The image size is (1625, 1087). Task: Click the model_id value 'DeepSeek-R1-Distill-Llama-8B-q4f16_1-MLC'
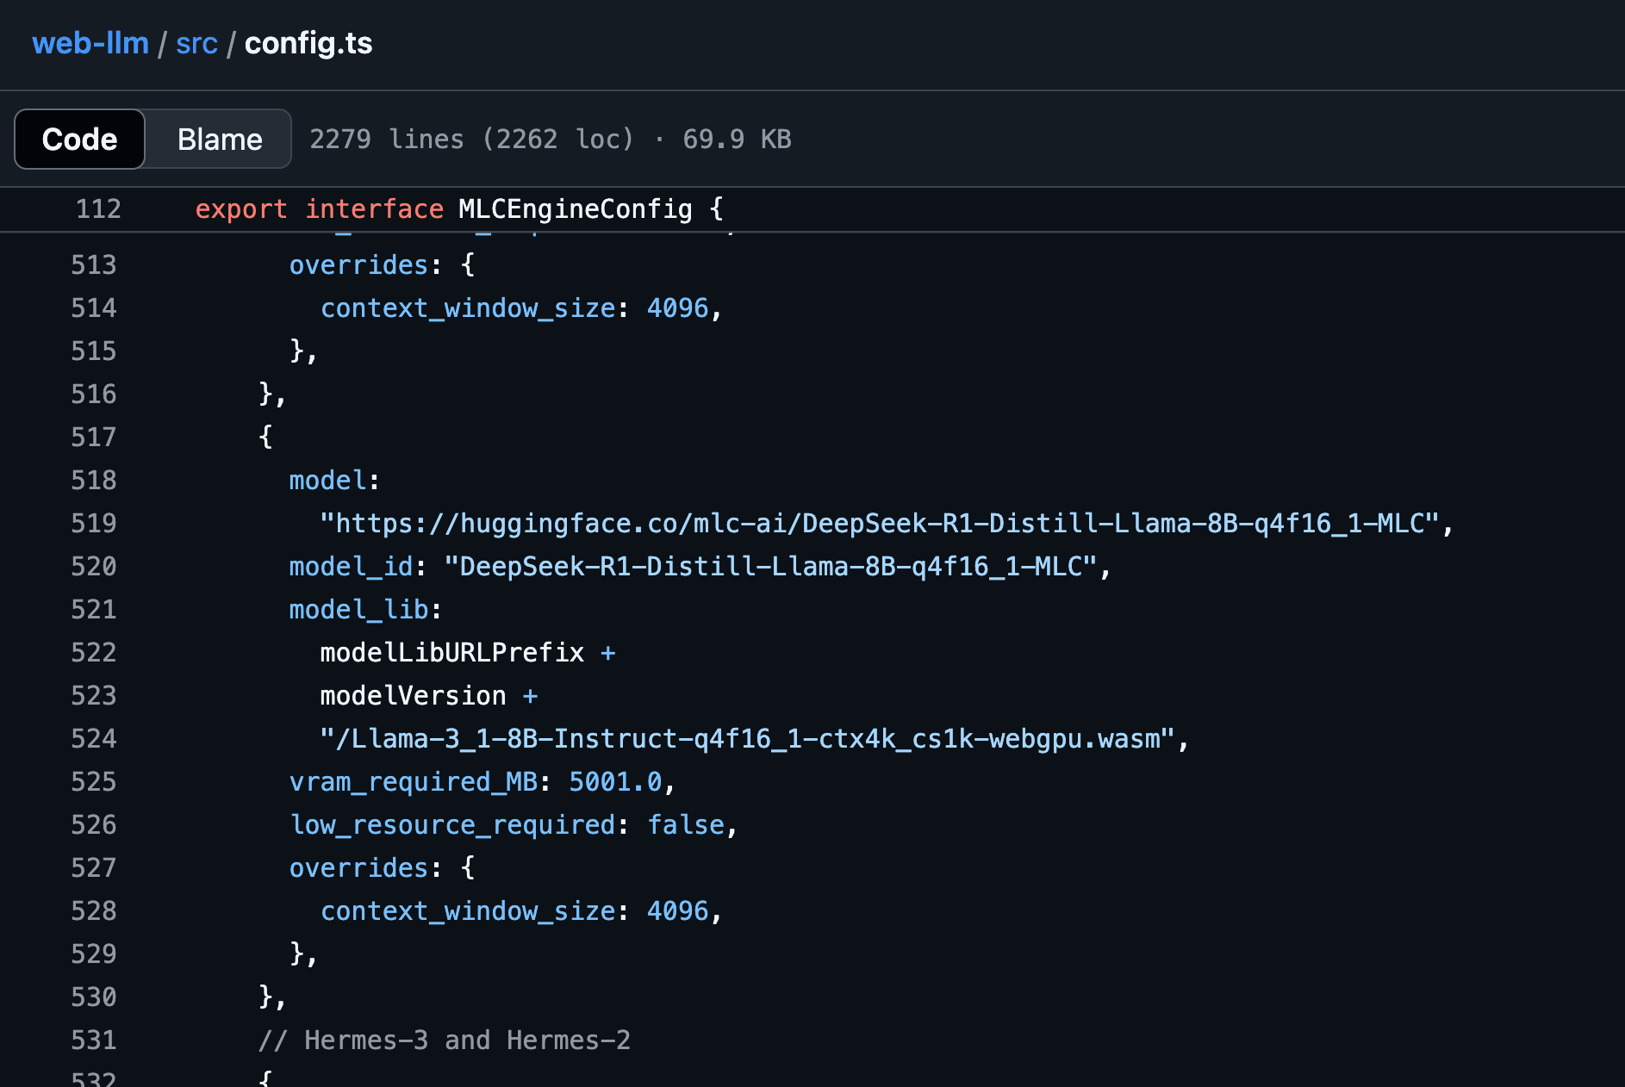(770, 566)
